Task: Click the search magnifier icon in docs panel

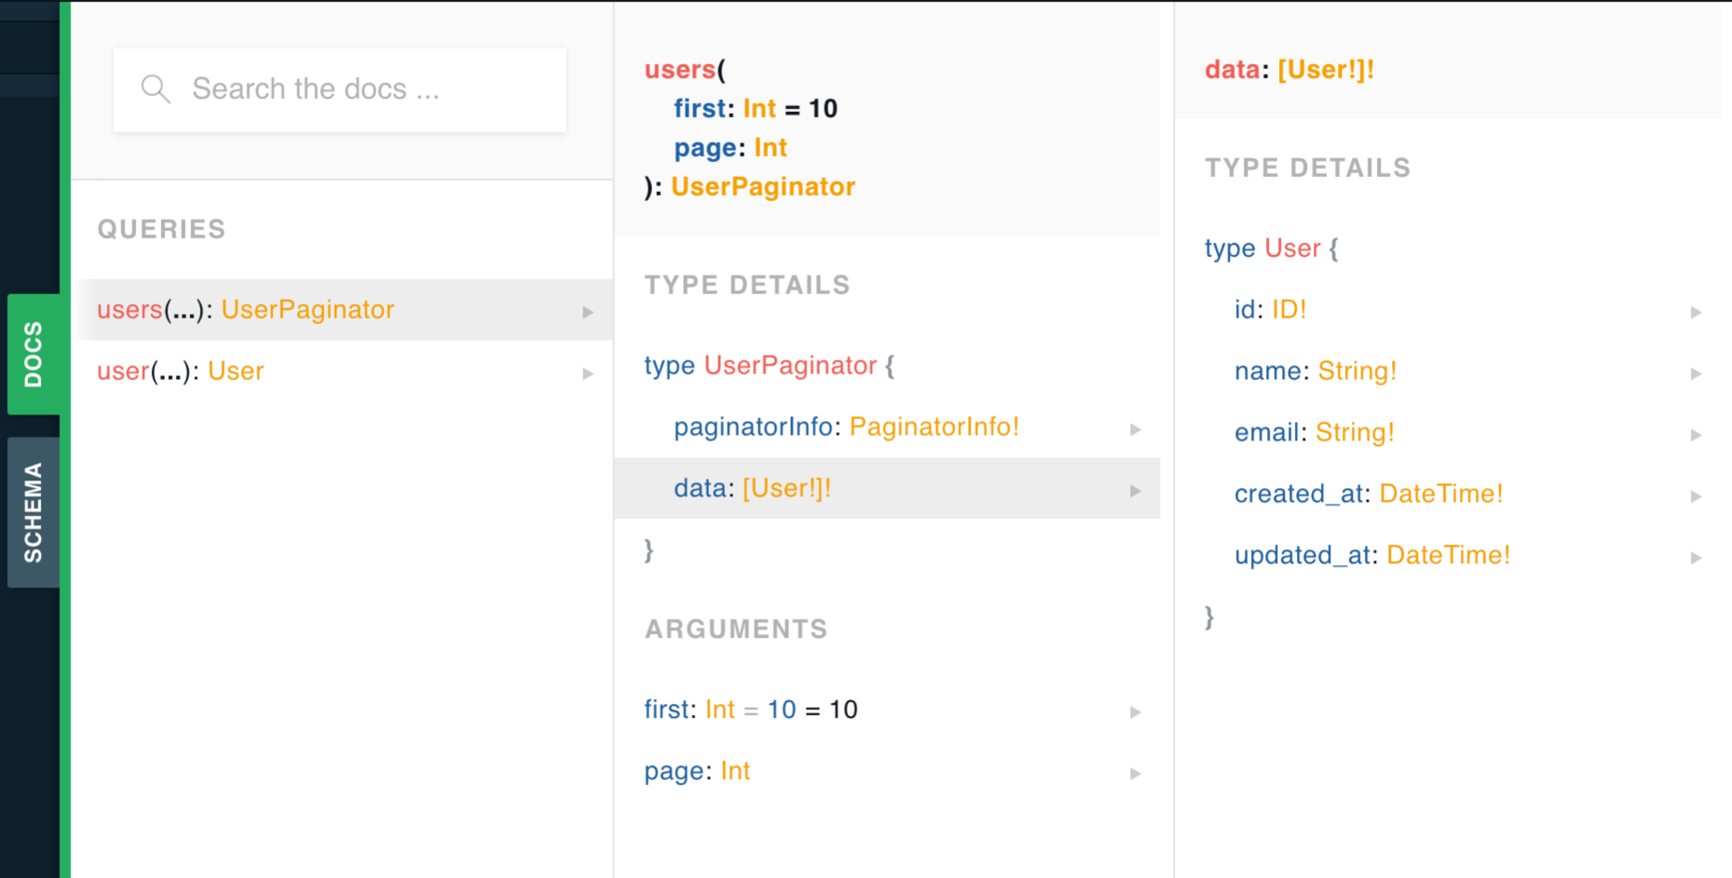Action: click(157, 88)
